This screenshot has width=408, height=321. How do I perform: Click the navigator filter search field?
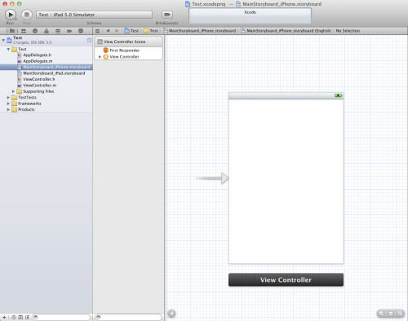pos(61,317)
